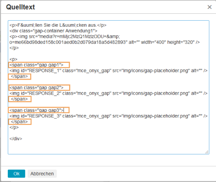
Task: Click the closing </span> after RESPONSE_3
Action: point(19,122)
